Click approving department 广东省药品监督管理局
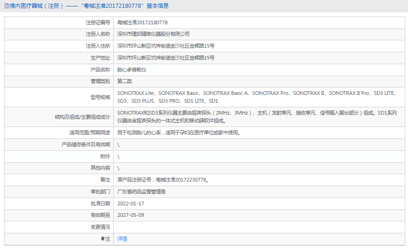This screenshot has width=408, height=248. click(x=141, y=192)
